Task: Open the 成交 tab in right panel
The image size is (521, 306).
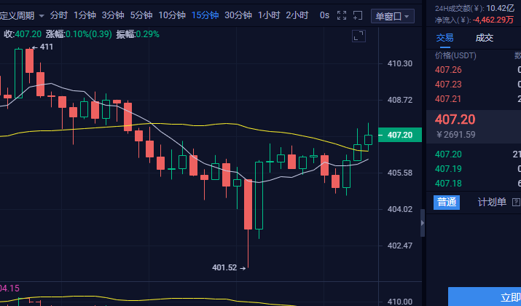Action: click(x=484, y=38)
